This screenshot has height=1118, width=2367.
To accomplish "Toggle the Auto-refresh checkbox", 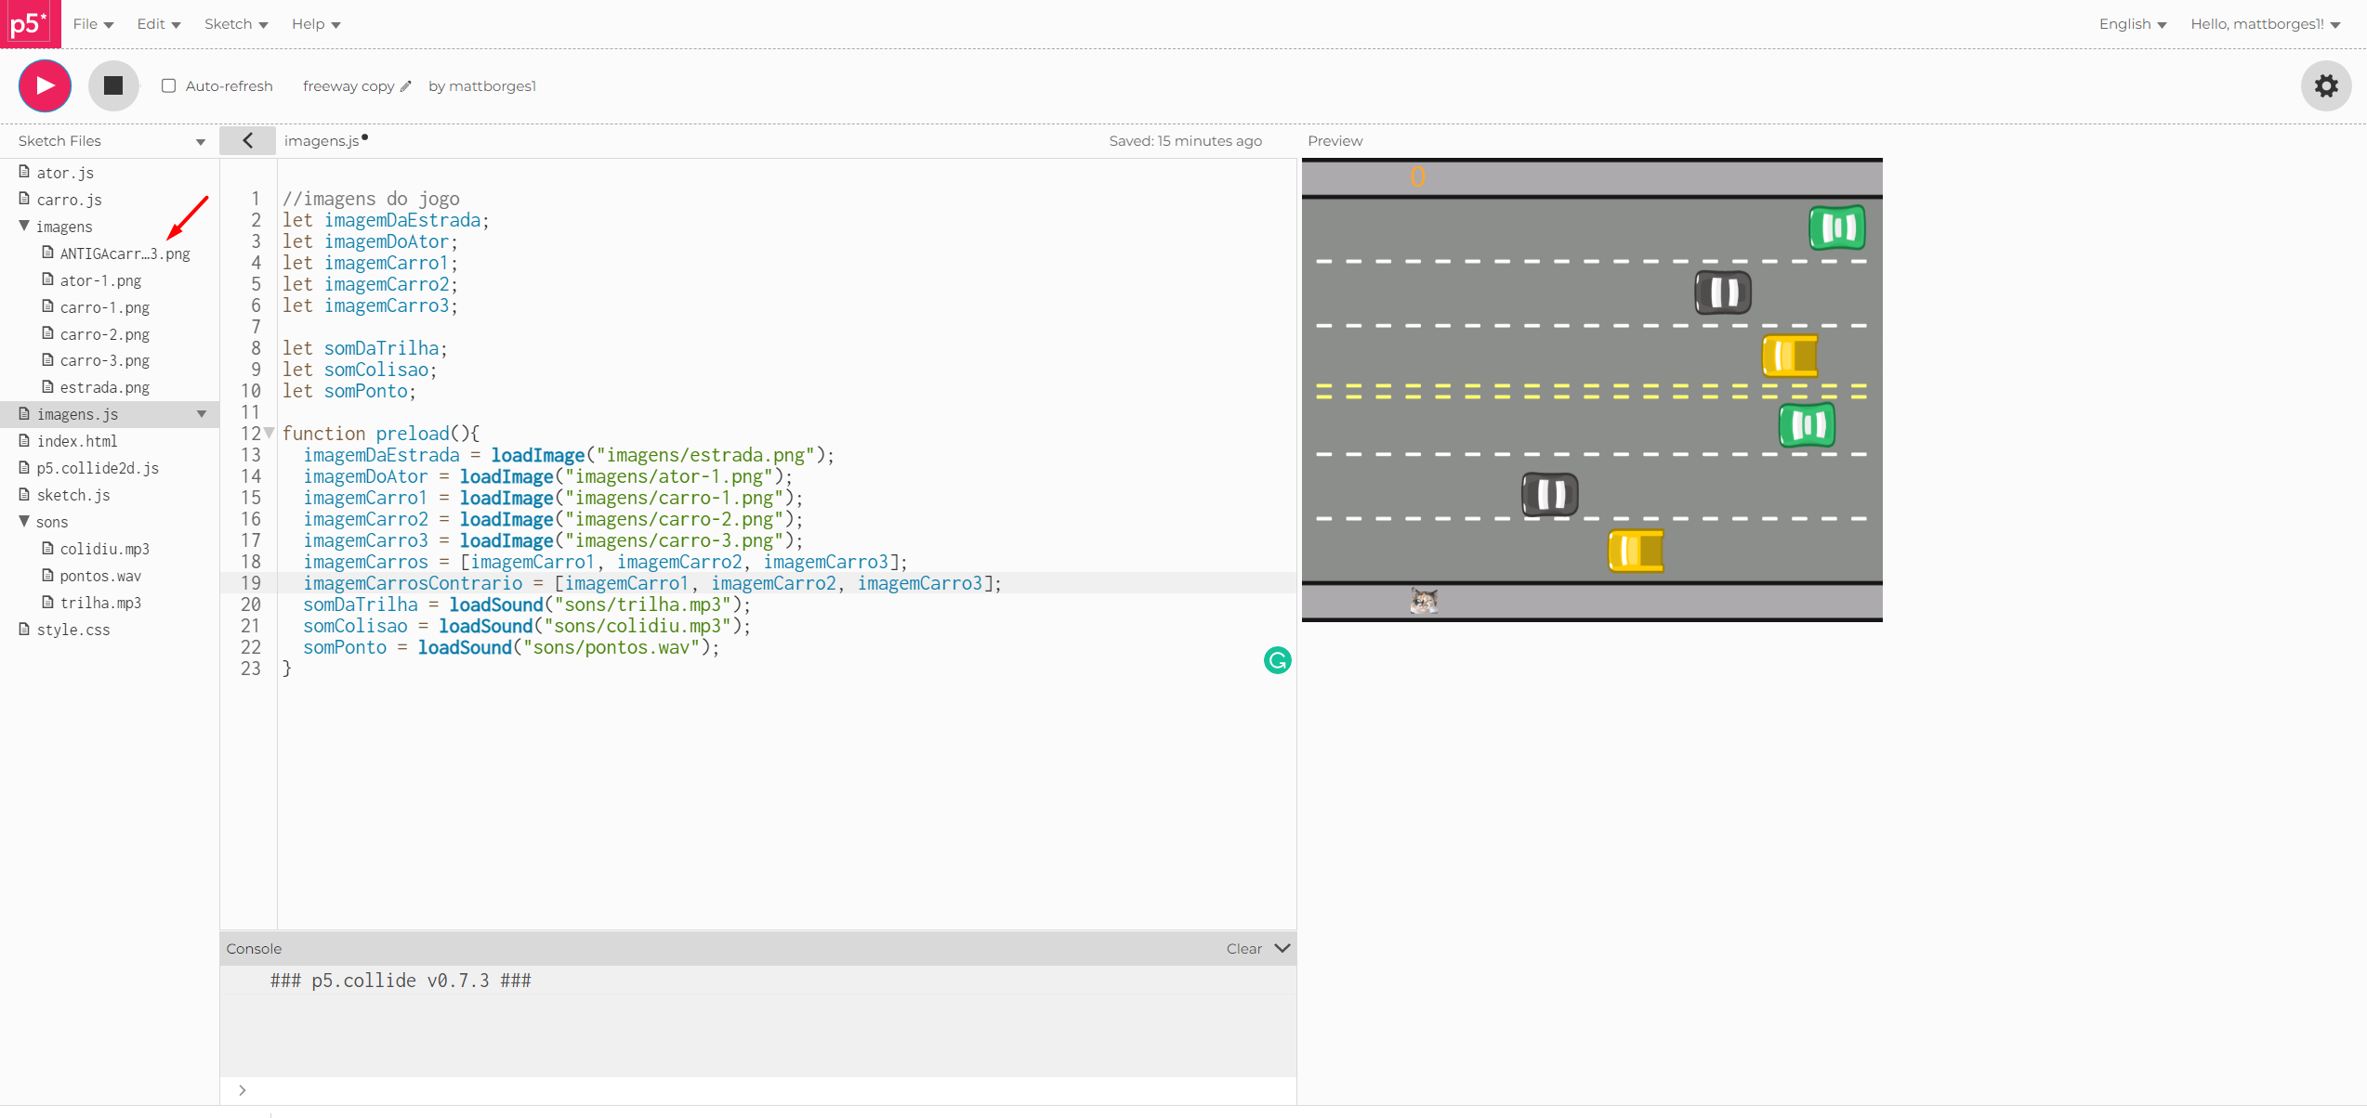I will [x=167, y=86].
